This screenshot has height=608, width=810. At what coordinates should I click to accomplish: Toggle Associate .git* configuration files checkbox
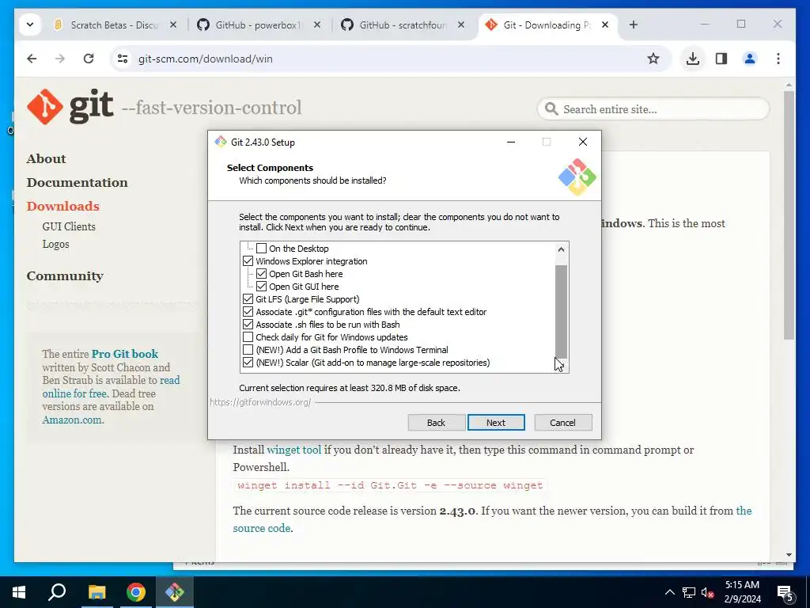(x=248, y=312)
